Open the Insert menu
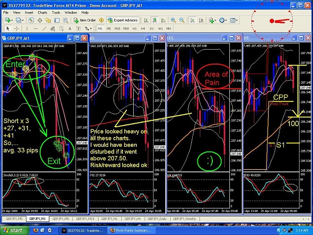This screenshot has height=235, width=313. (29, 13)
